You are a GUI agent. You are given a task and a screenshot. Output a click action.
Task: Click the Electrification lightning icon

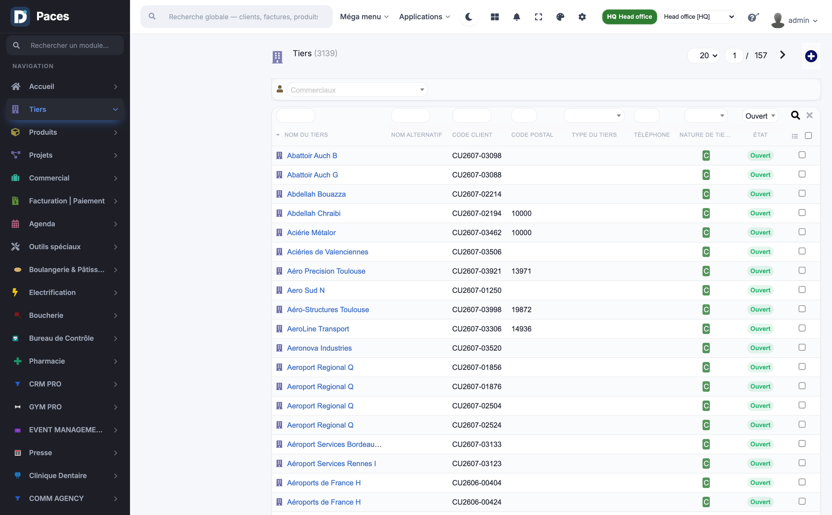[16, 292]
